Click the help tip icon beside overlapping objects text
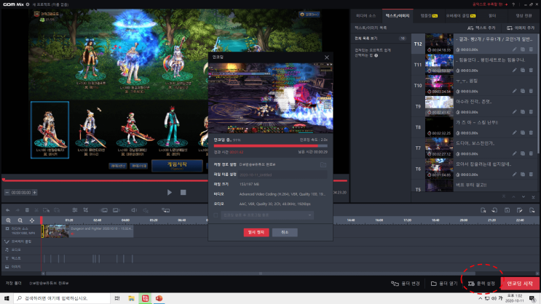Image resolution: width=541 pixels, height=304 pixels. 376,55
